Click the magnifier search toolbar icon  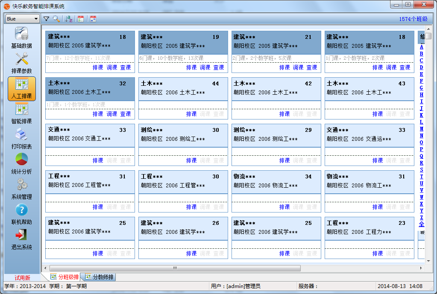coord(56,19)
